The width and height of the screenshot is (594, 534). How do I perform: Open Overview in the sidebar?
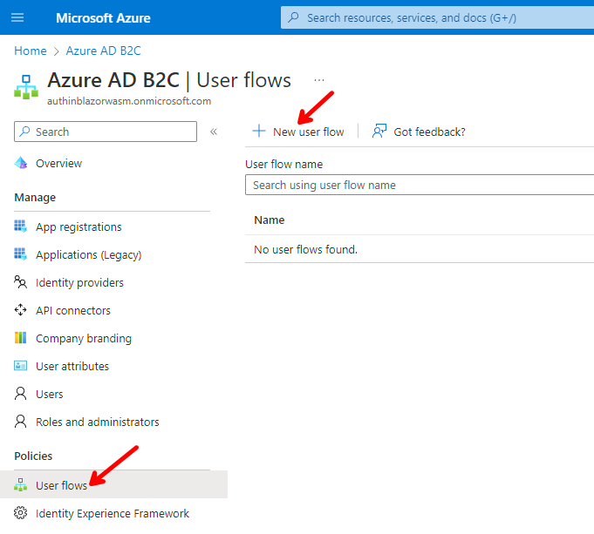(x=58, y=164)
